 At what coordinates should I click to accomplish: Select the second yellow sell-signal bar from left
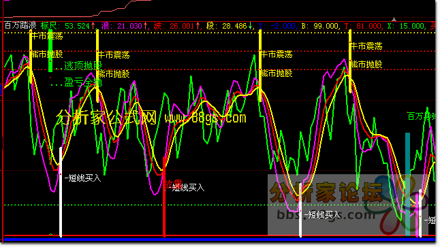tap(97, 65)
